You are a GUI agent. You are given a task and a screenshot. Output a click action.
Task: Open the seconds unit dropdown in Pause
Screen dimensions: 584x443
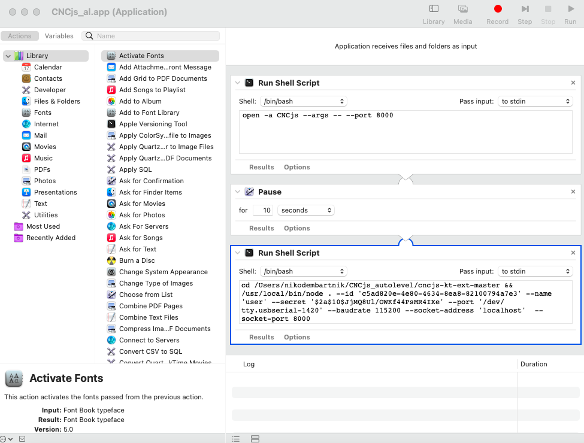306,210
